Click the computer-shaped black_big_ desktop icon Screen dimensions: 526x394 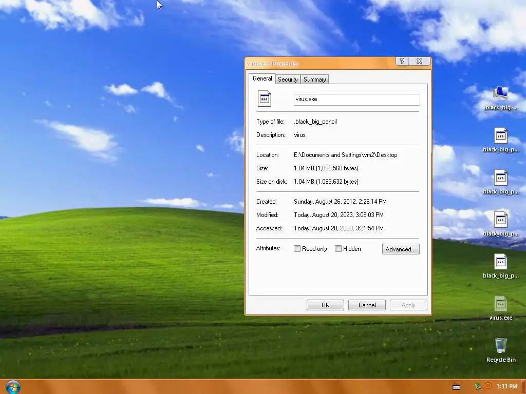pyautogui.click(x=500, y=93)
